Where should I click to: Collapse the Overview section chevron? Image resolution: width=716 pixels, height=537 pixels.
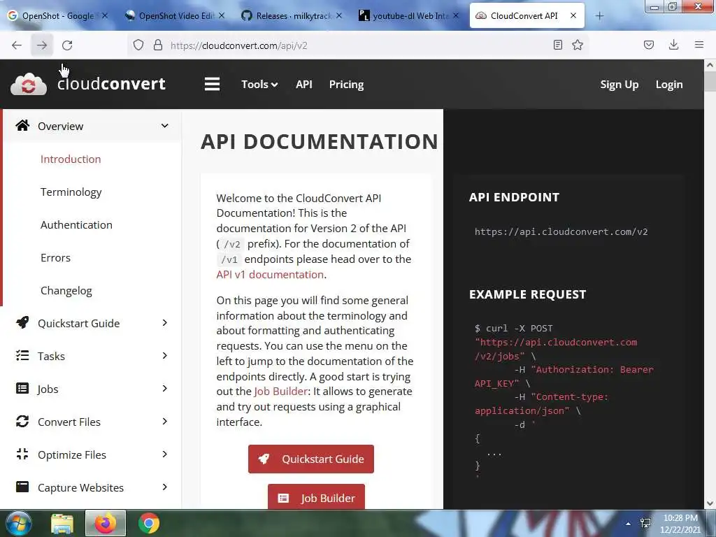point(165,126)
